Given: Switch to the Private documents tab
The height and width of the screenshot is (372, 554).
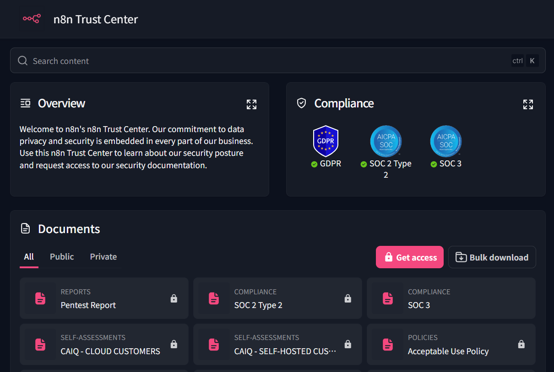Looking at the screenshot, I should point(103,257).
